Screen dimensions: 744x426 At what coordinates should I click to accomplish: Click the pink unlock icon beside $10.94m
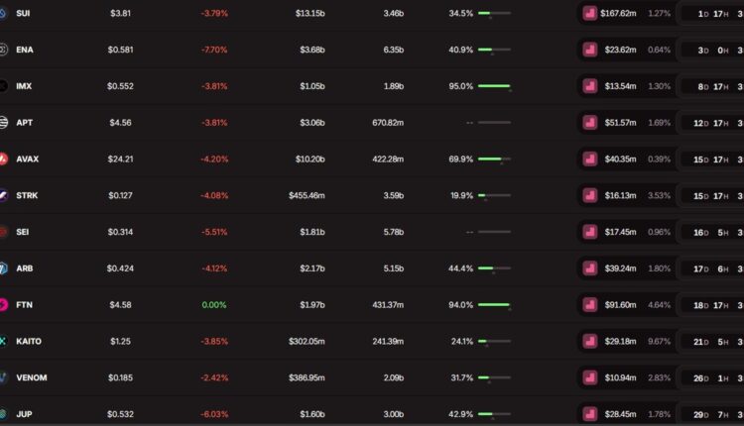(590, 377)
